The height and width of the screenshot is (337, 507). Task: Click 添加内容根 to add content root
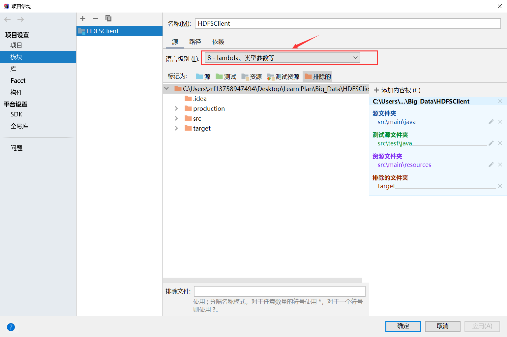397,90
